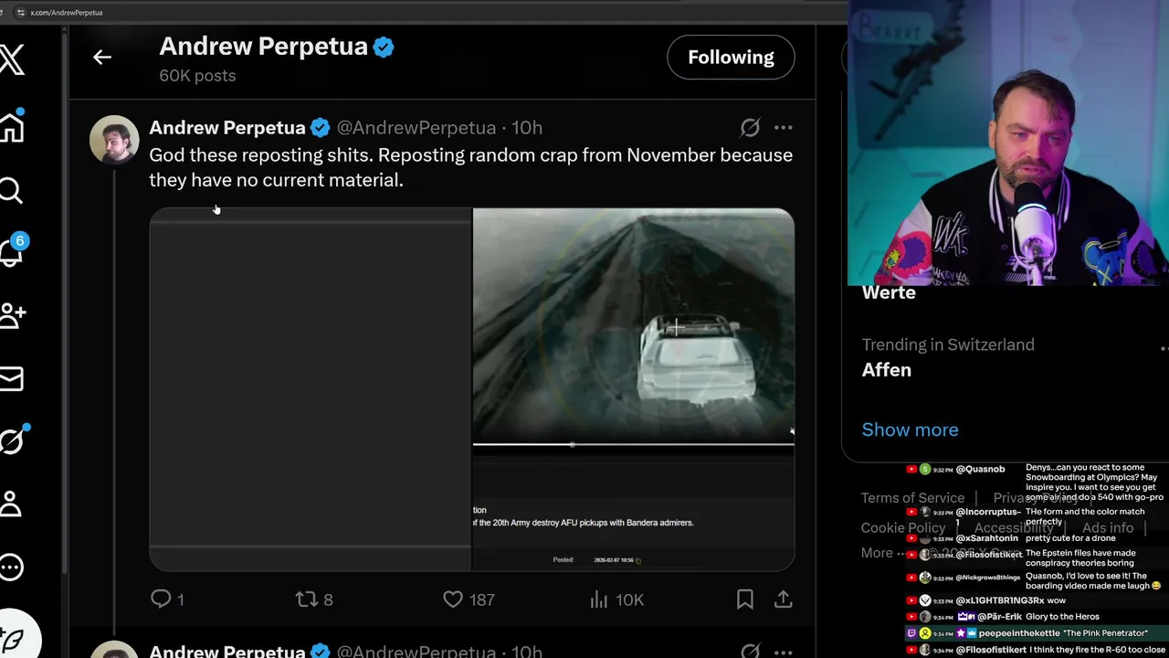The height and width of the screenshot is (658, 1169).
Task: Click the site info icon in the address bar
Action: tap(20, 13)
